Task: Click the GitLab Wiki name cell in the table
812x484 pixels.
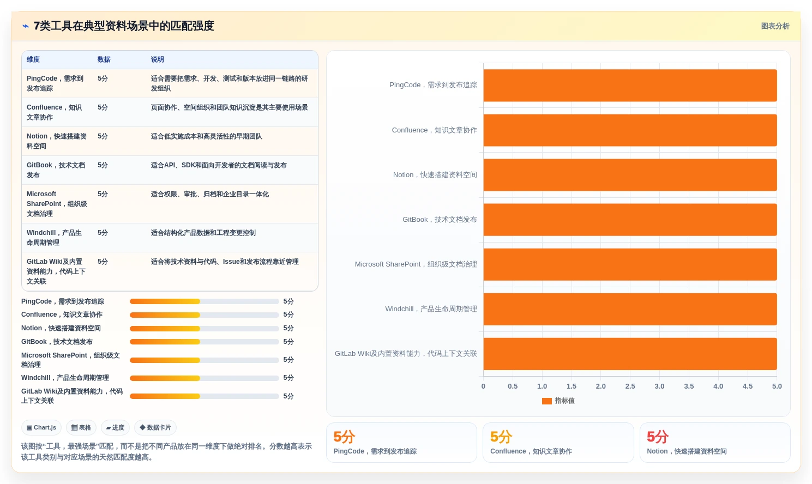Action: [x=57, y=271]
